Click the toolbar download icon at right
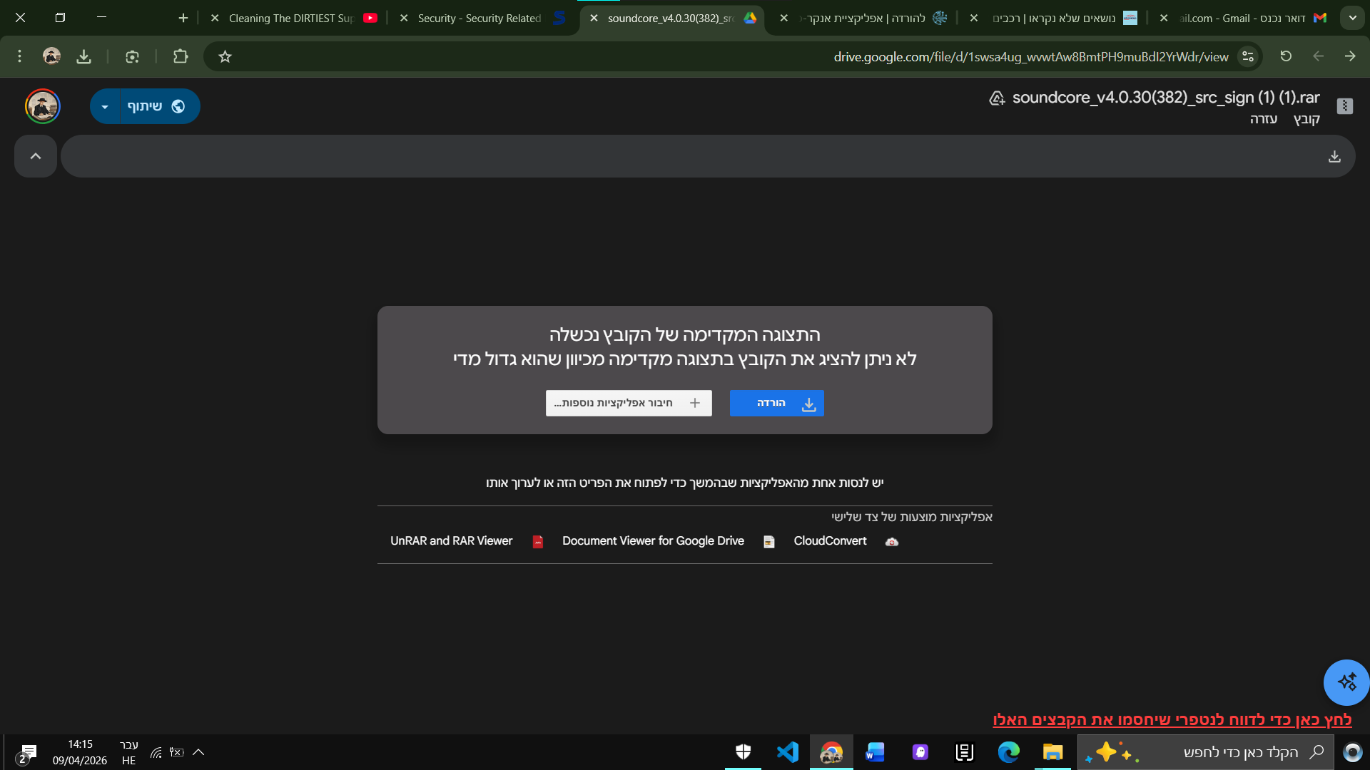The width and height of the screenshot is (1370, 770). click(x=1334, y=156)
